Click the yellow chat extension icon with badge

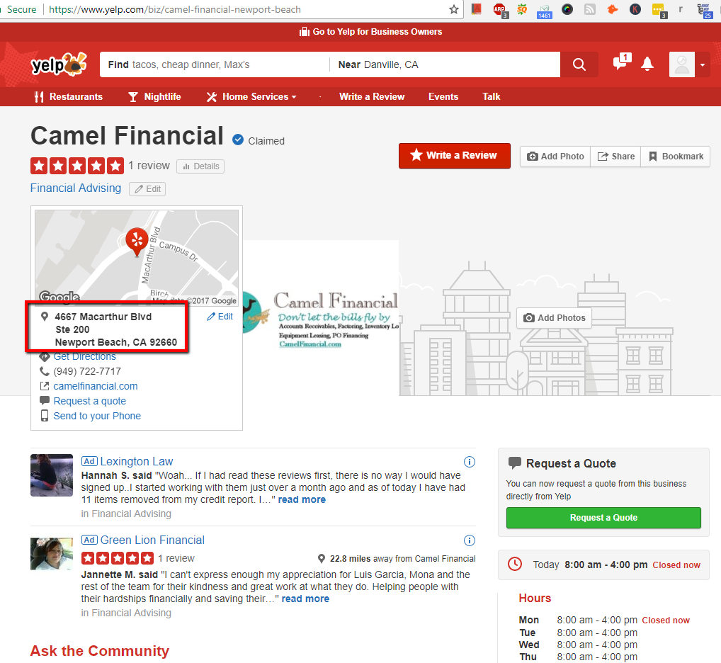[659, 10]
